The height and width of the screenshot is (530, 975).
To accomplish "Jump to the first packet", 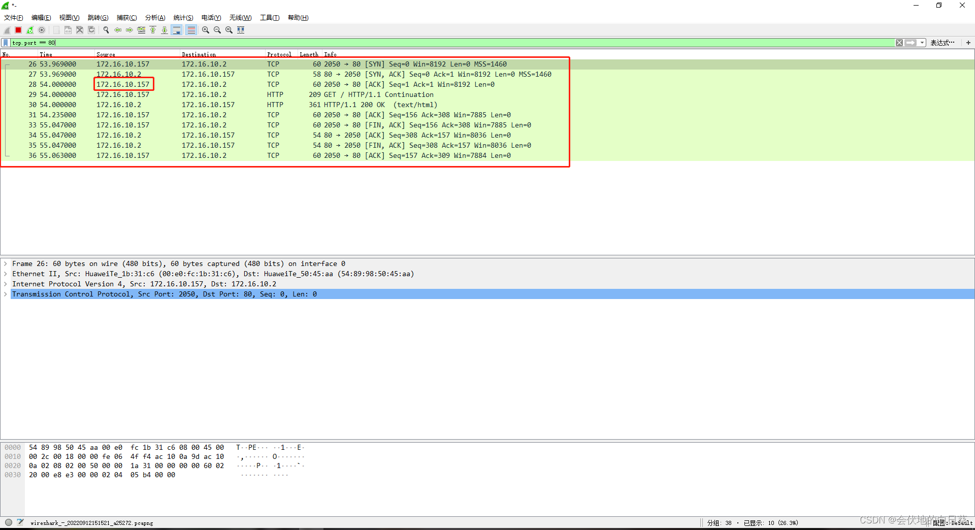I will pos(153,30).
